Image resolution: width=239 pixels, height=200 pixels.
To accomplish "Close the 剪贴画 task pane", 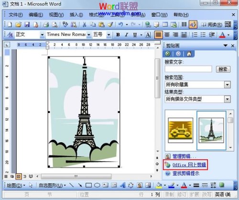I will tap(233, 46).
